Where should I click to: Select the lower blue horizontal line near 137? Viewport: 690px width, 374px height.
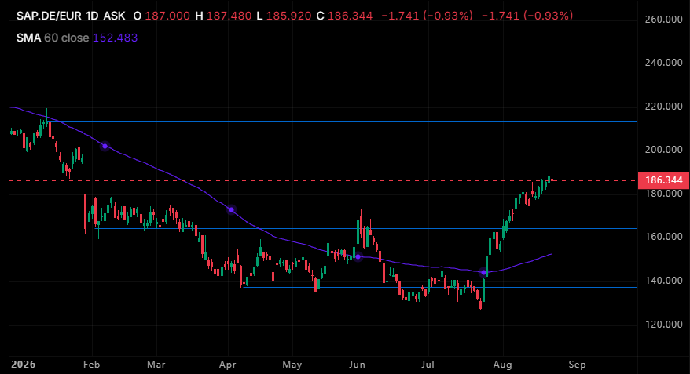[x=440, y=287]
